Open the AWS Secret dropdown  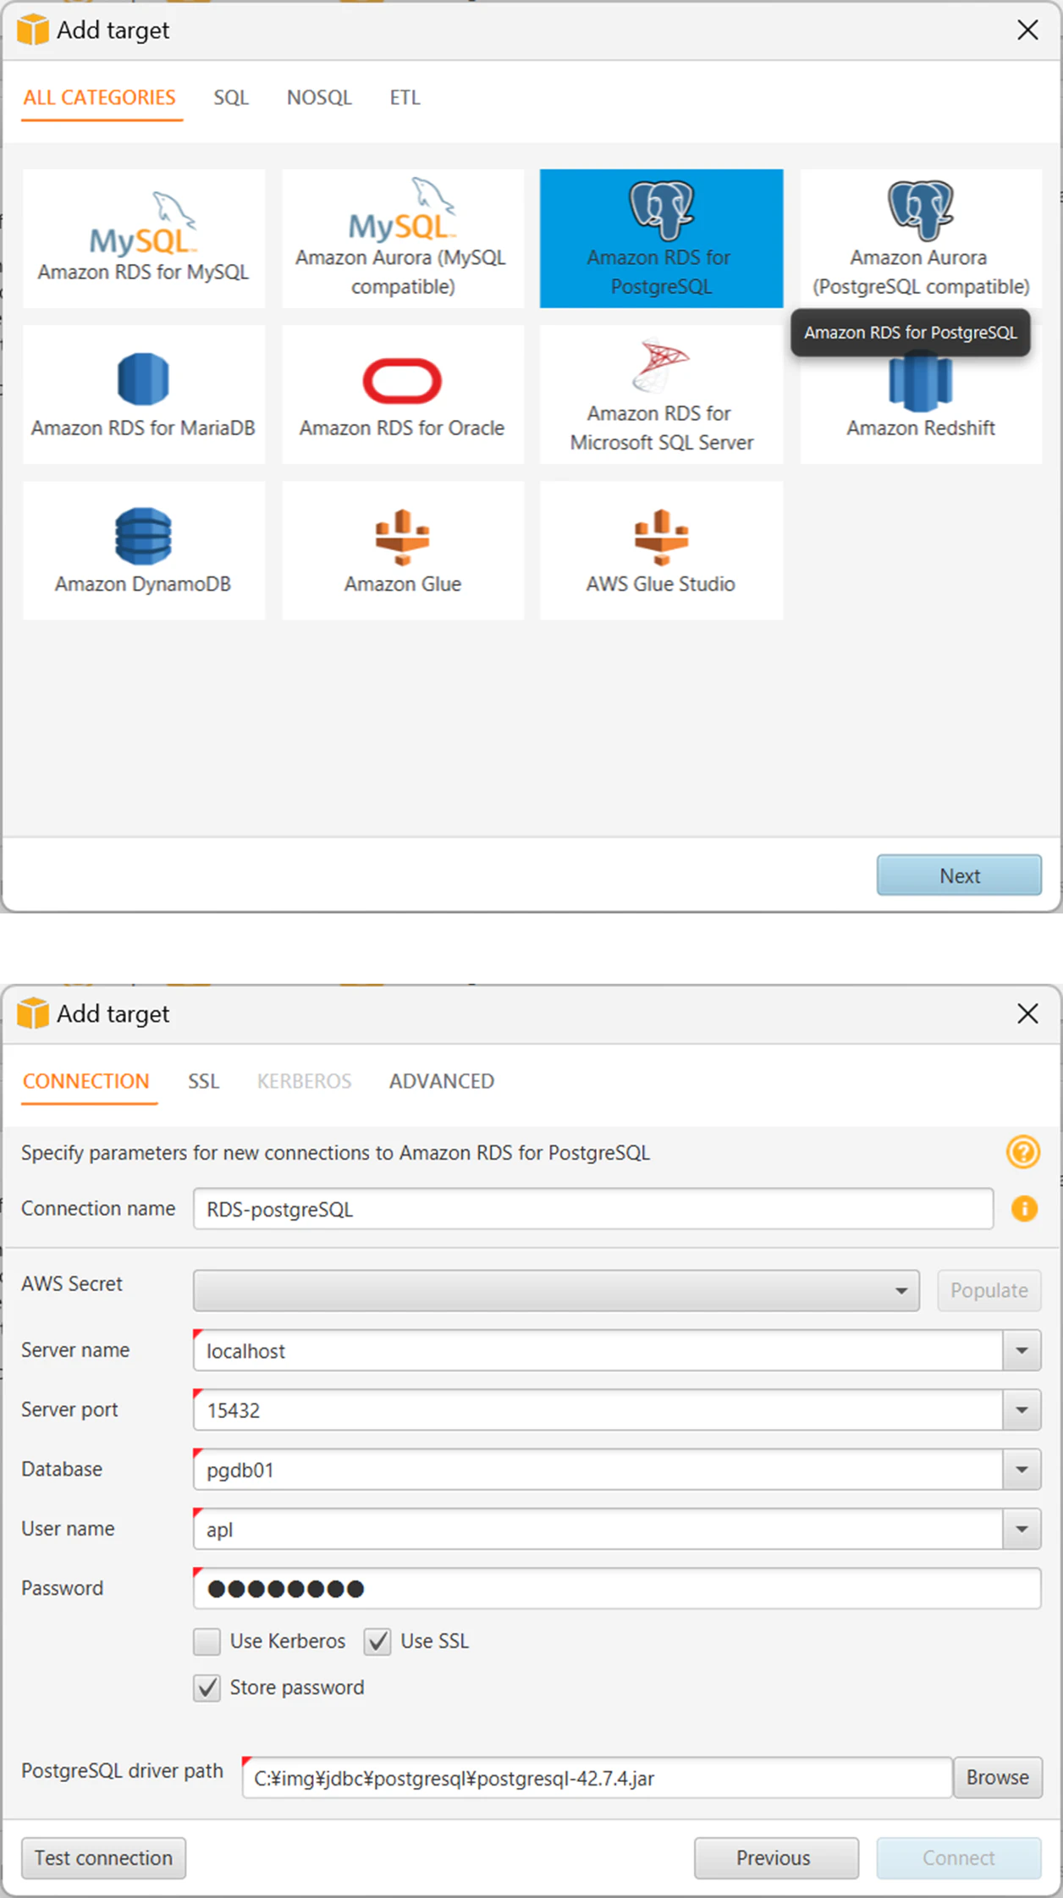click(556, 1291)
